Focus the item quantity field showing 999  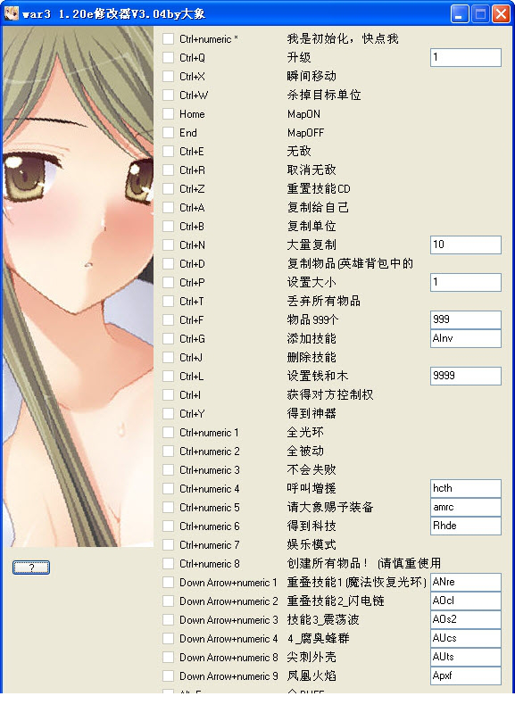[x=466, y=319]
